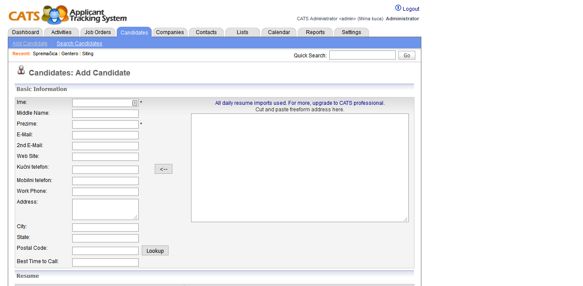Switch to the Calendar tab
The image size is (583, 286).
[278, 32]
